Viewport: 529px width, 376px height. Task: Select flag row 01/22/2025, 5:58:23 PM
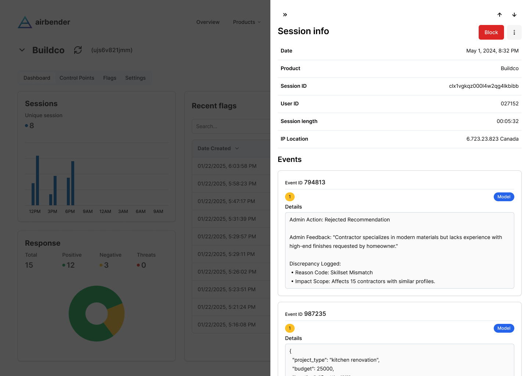[x=231, y=184]
